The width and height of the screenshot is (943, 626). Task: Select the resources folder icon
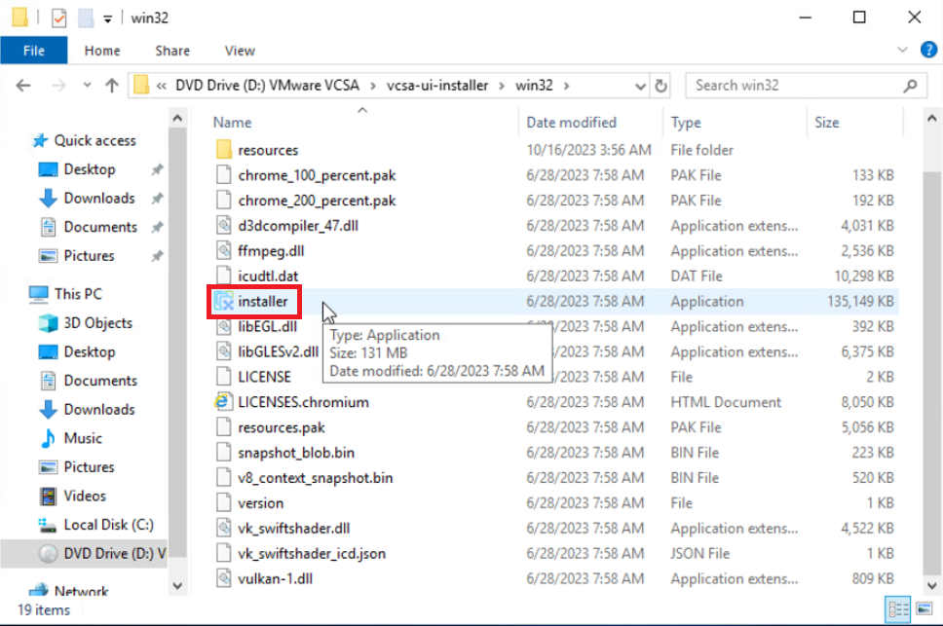(223, 150)
